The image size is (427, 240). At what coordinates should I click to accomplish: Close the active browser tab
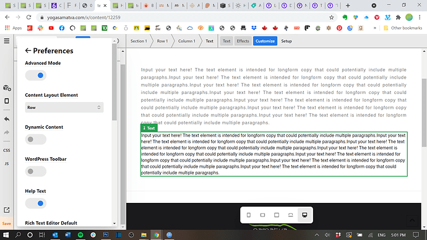tap(105, 6)
